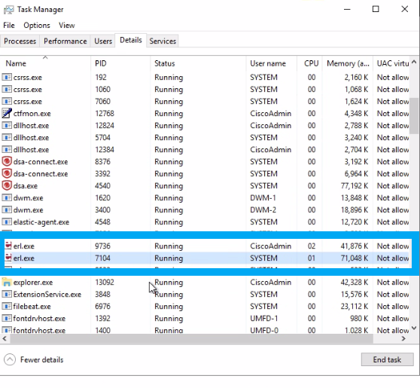Sort by the PID column header
Image resolution: width=420 pixels, height=388 pixels.
(120, 63)
